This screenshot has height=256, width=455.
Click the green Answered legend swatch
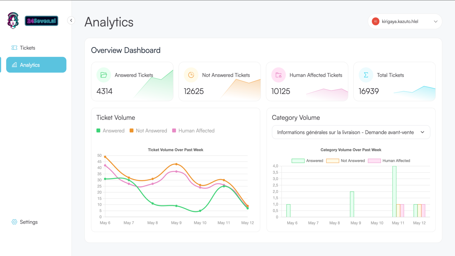pos(98,131)
